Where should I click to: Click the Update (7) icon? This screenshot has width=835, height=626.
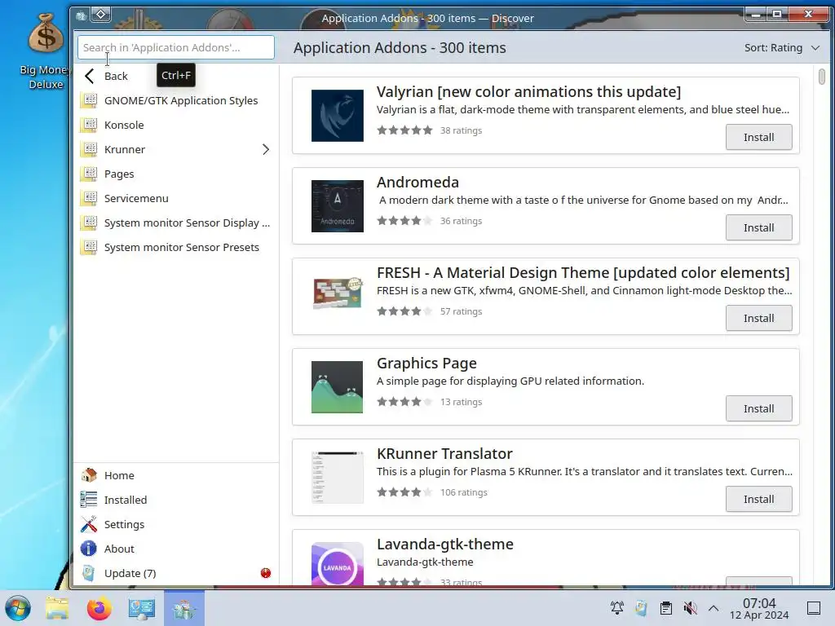[89, 573]
